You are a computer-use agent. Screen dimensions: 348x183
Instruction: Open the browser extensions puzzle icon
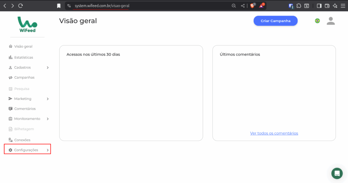299,6
